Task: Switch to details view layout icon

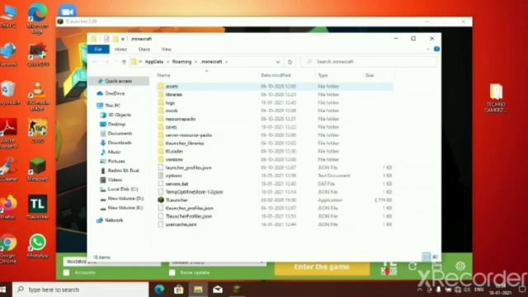Action: 426,257
